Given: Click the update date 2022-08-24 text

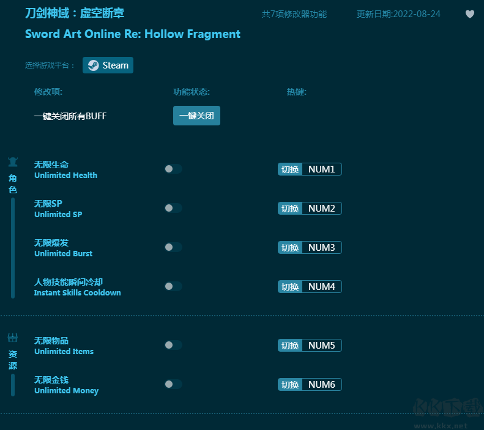Looking at the screenshot, I should coord(398,14).
